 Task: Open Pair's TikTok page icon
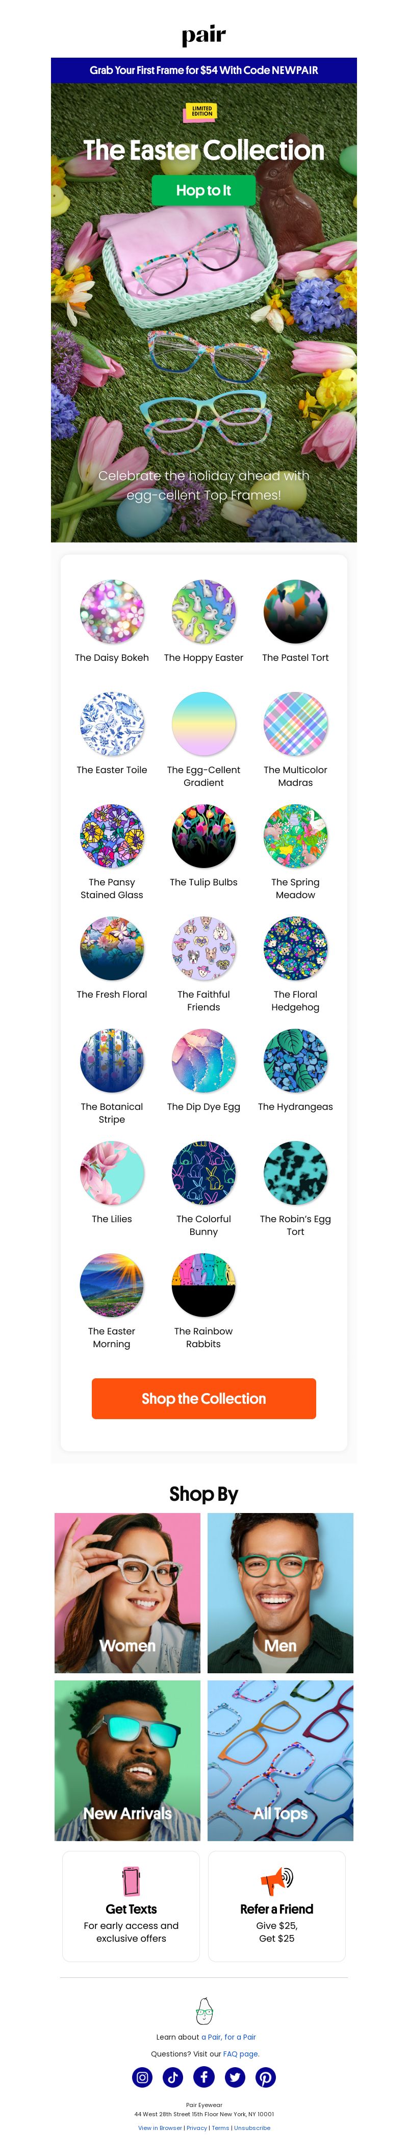(173, 2077)
